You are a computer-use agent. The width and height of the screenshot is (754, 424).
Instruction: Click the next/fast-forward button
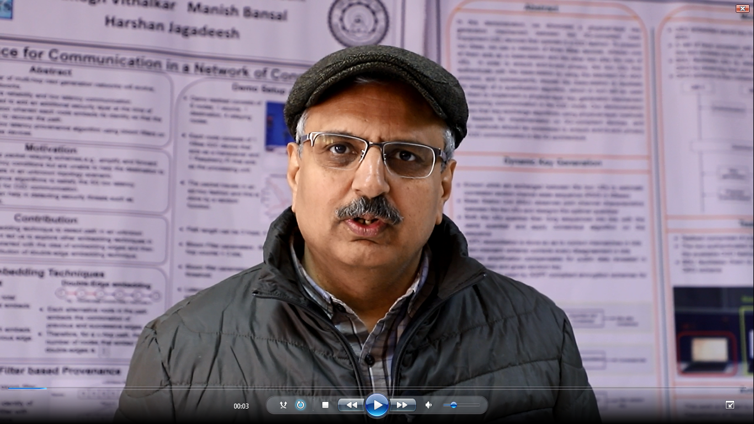click(x=403, y=405)
